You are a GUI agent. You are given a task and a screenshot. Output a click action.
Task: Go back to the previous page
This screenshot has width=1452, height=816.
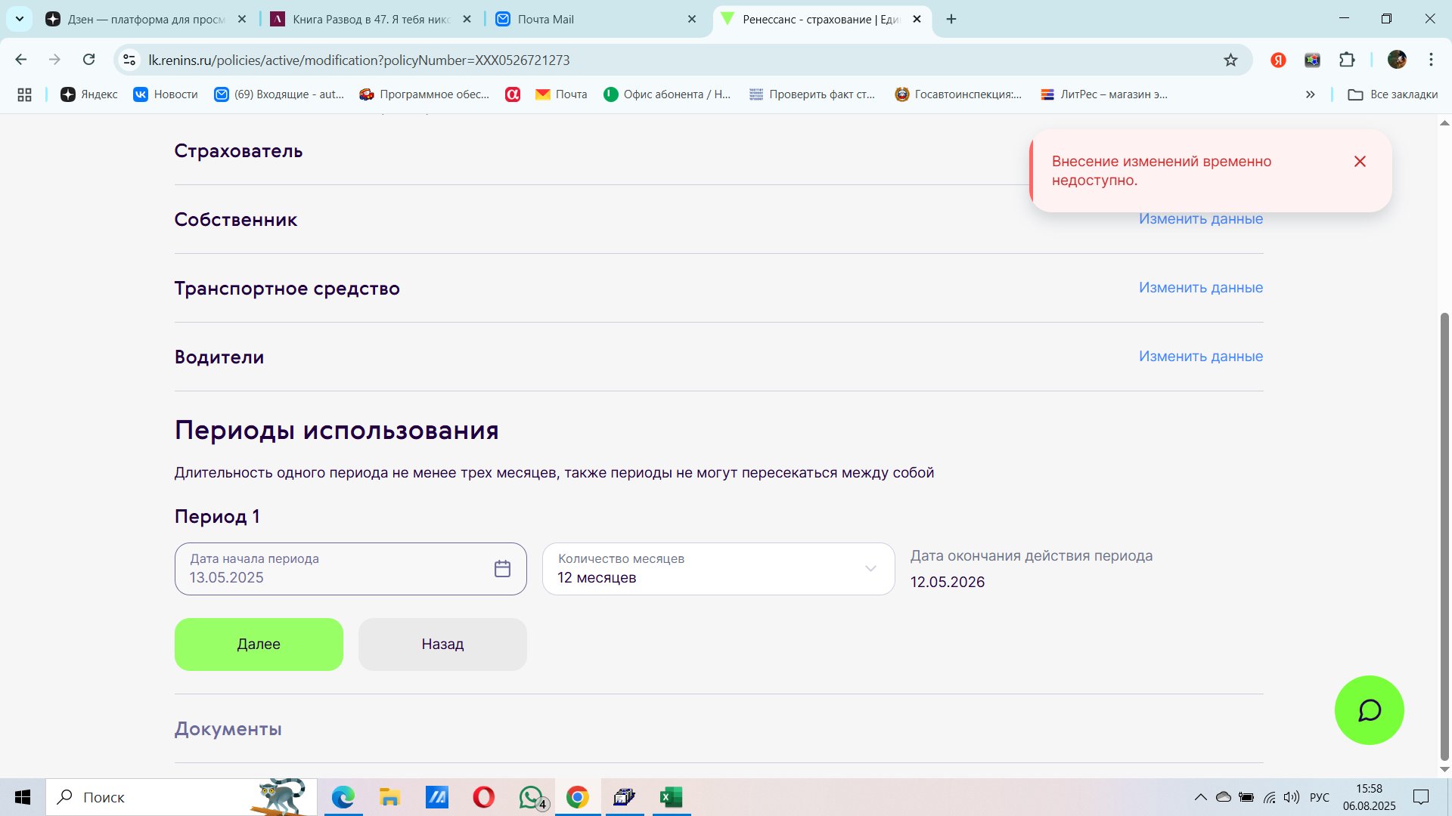21,60
